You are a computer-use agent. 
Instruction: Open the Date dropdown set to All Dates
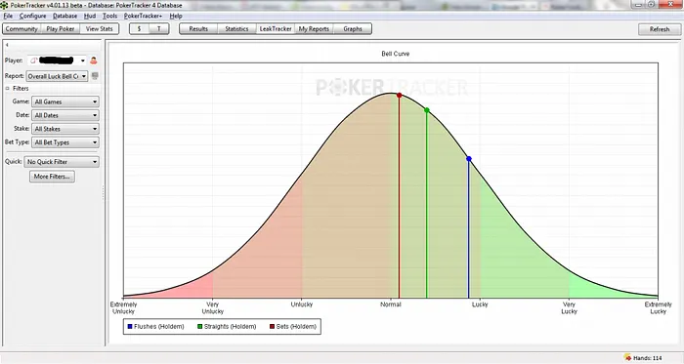click(x=65, y=115)
